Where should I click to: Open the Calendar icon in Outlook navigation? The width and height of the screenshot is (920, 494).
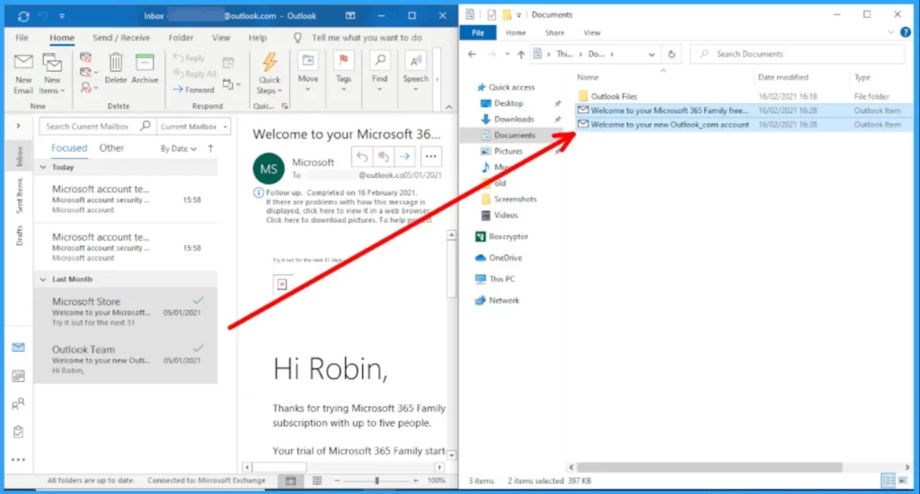[18, 375]
